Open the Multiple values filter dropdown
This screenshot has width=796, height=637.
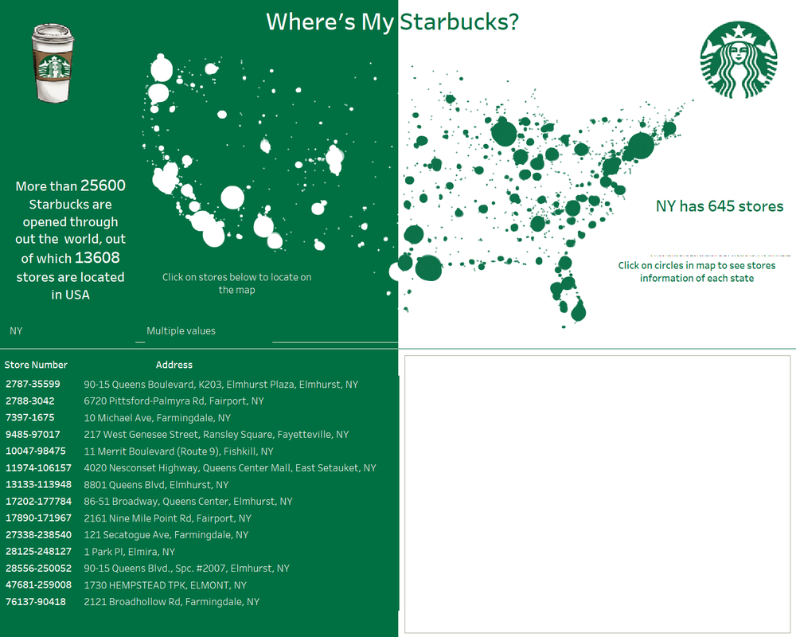207,330
